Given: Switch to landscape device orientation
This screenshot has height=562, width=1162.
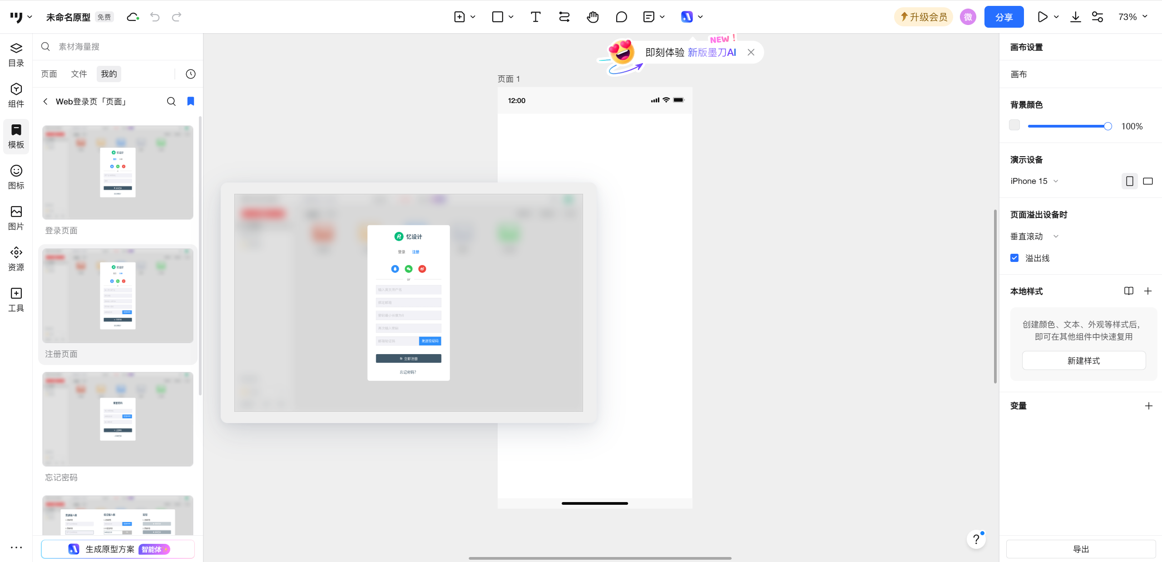Looking at the screenshot, I should click(1148, 181).
